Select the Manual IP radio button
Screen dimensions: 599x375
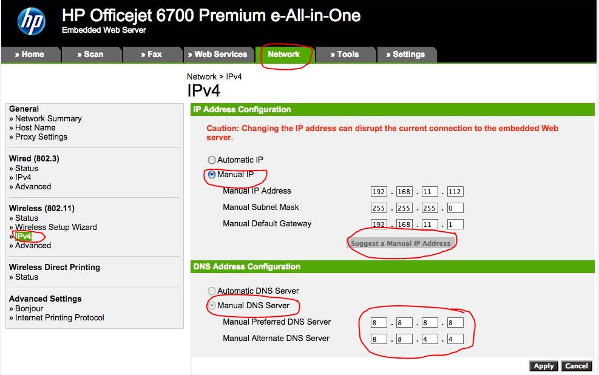pos(212,175)
